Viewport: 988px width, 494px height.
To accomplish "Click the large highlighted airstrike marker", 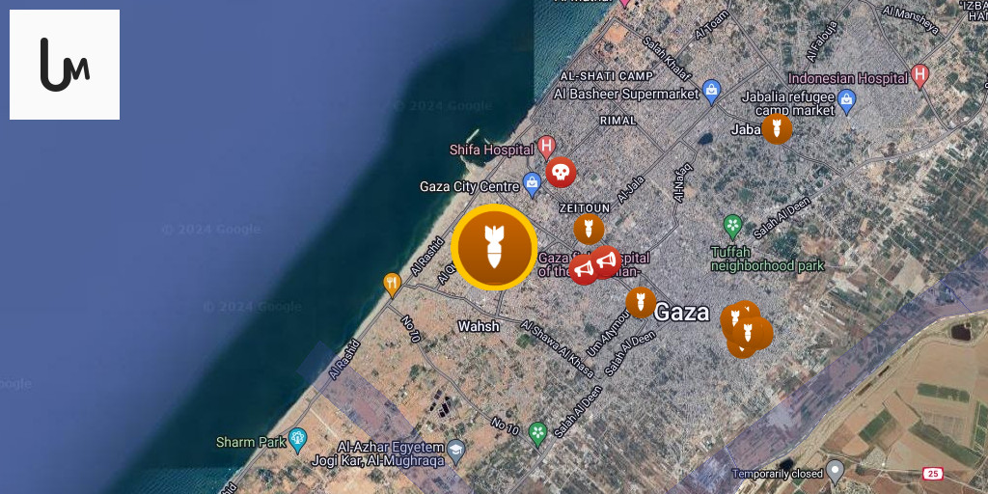I will pos(495,248).
